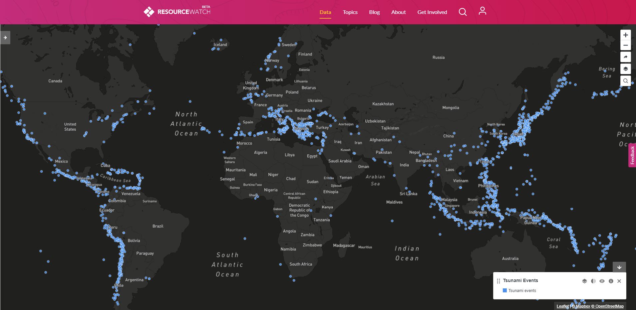Open the Get Involved menu

[432, 12]
